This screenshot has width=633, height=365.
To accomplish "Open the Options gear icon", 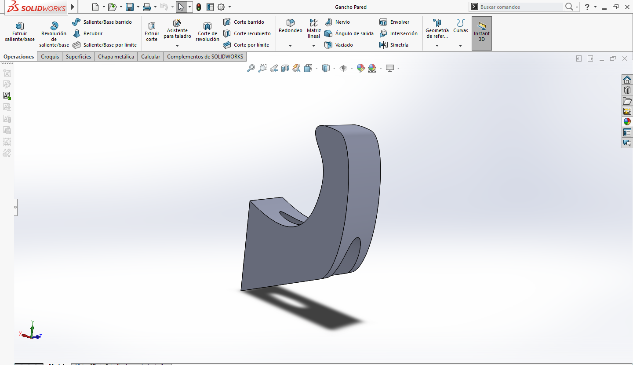I will tap(221, 7).
